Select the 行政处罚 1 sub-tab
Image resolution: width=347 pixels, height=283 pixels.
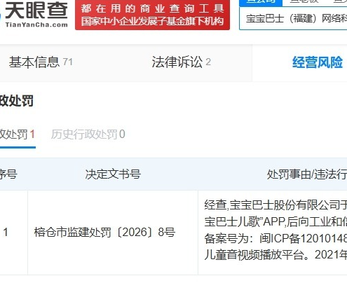(18, 134)
